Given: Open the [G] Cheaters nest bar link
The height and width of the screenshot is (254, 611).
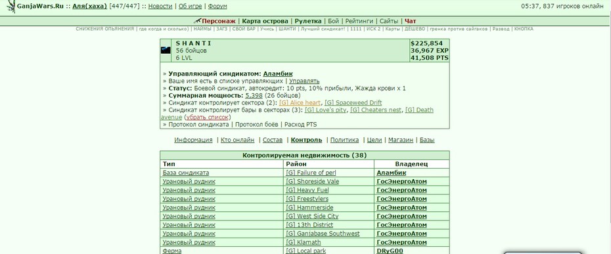Looking at the screenshot, I should (x=376, y=110).
